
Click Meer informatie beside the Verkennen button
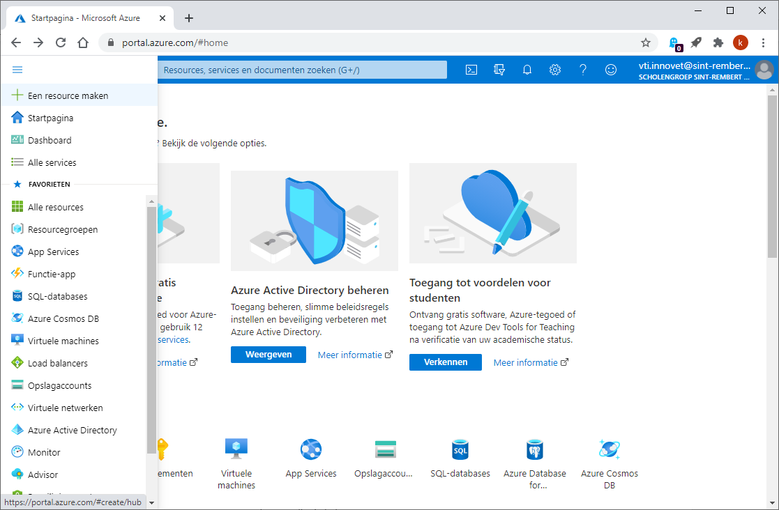tap(531, 363)
